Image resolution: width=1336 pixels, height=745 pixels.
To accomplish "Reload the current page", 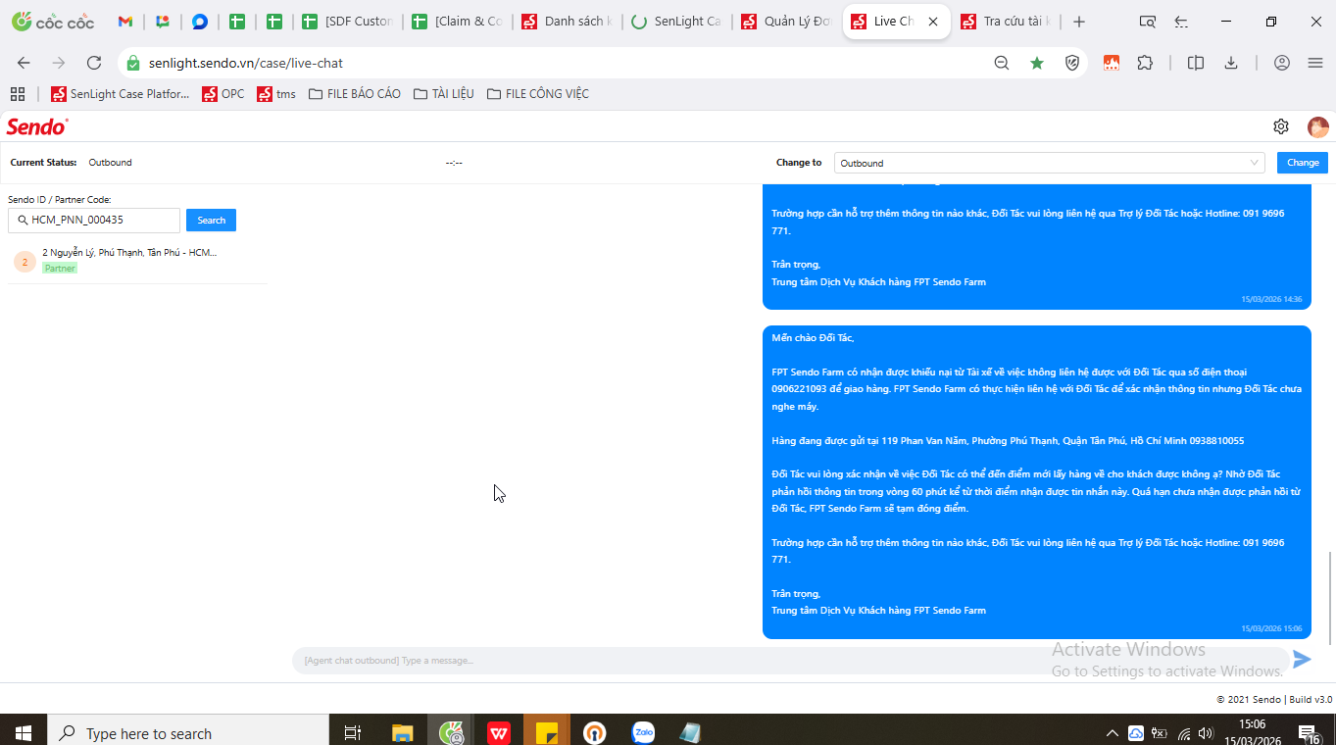I will pos(94,63).
